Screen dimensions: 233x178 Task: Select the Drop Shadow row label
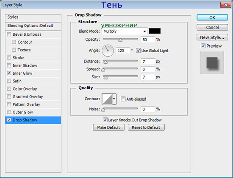(x=25, y=120)
